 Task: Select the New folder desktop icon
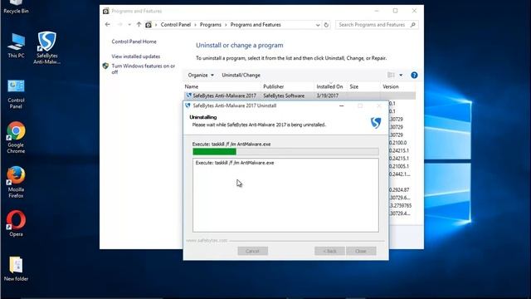tap(16, 269)
